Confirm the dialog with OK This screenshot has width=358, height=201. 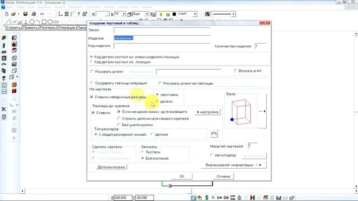click(182, 176)
